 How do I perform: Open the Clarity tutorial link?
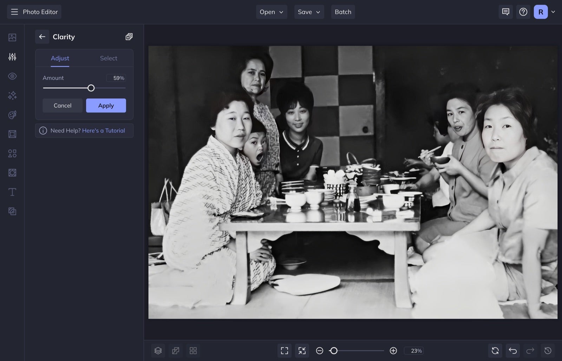(104, 130)
